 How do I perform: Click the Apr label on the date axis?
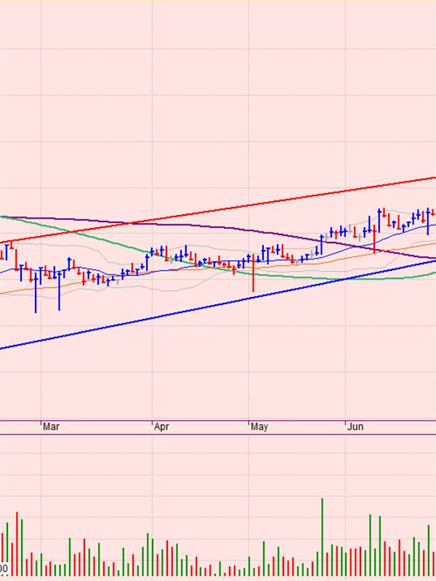pyautogui.click(x=161, y=426)
